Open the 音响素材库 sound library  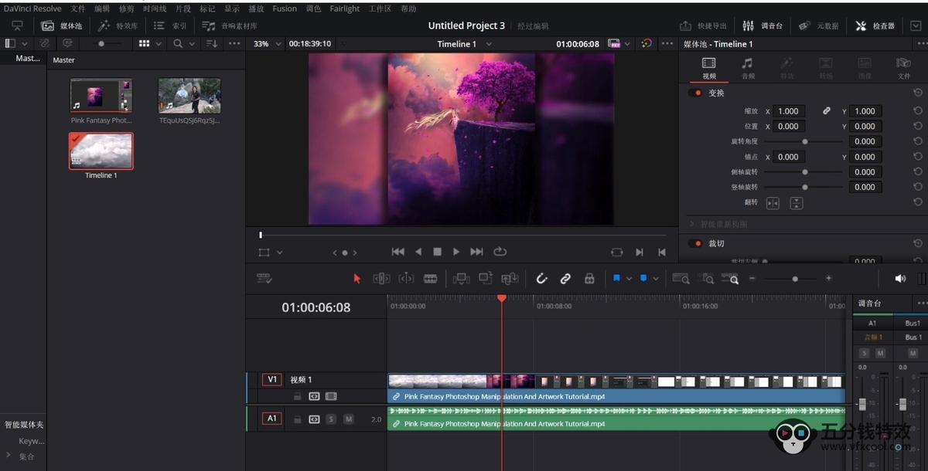click(x=230, y=25)
